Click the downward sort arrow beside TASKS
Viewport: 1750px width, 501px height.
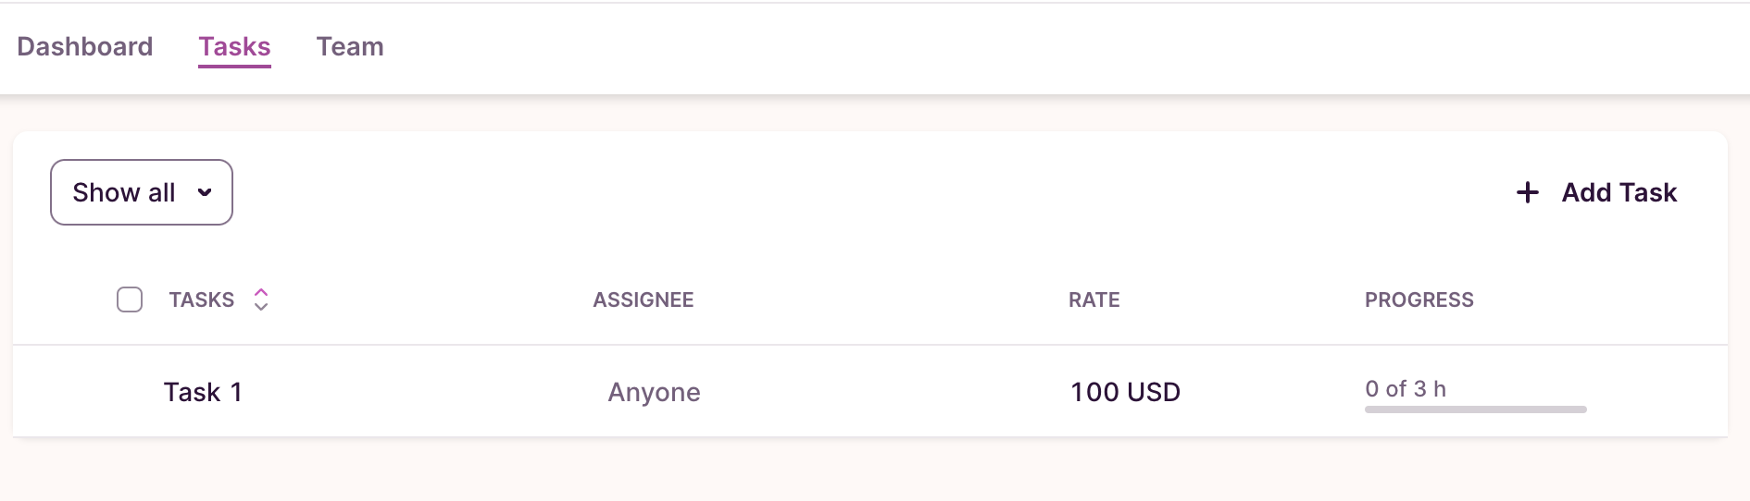tap(261, 307)
